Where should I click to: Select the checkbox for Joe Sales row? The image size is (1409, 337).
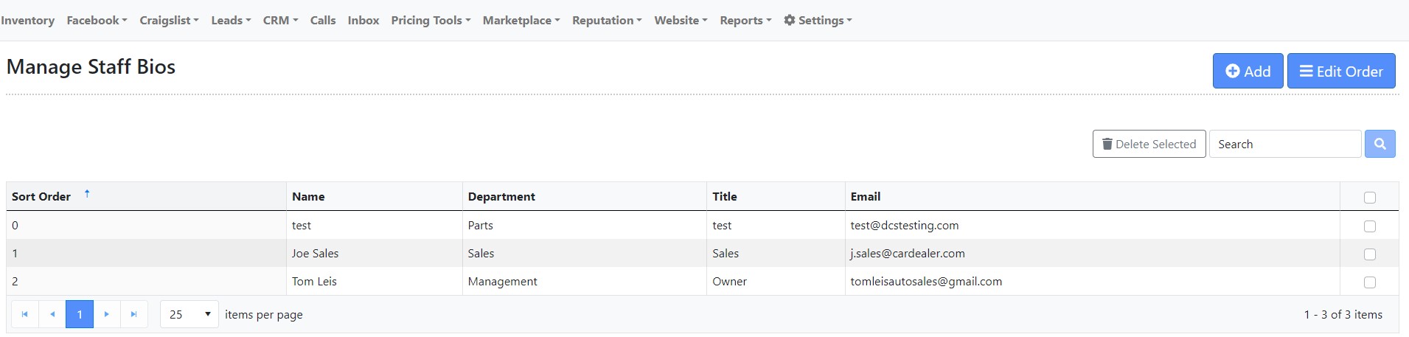click(x=1369, y=254)
